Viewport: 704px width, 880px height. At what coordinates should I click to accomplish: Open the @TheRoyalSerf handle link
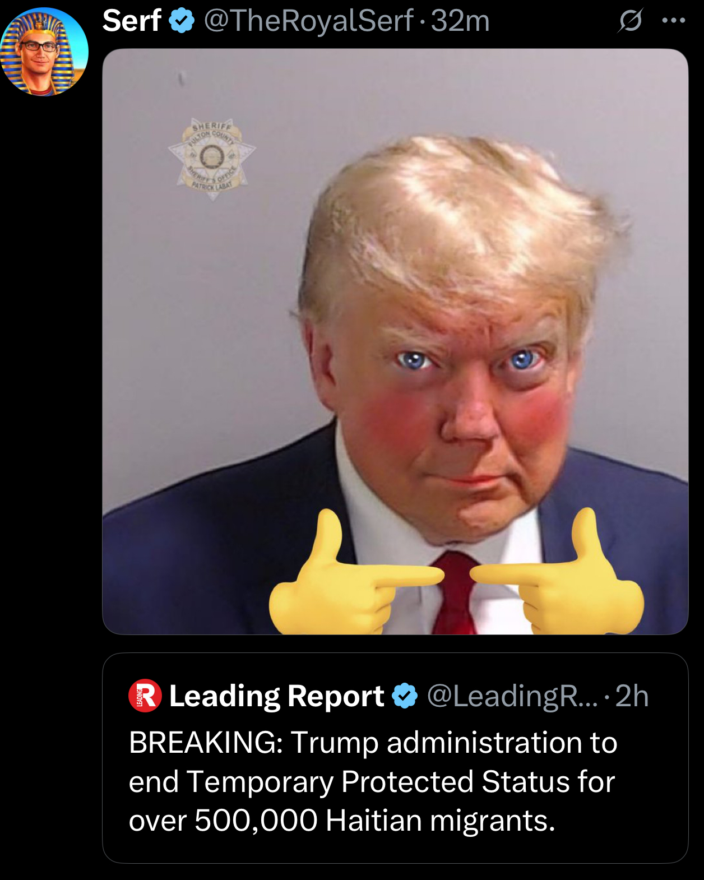(x=308, y=21)
